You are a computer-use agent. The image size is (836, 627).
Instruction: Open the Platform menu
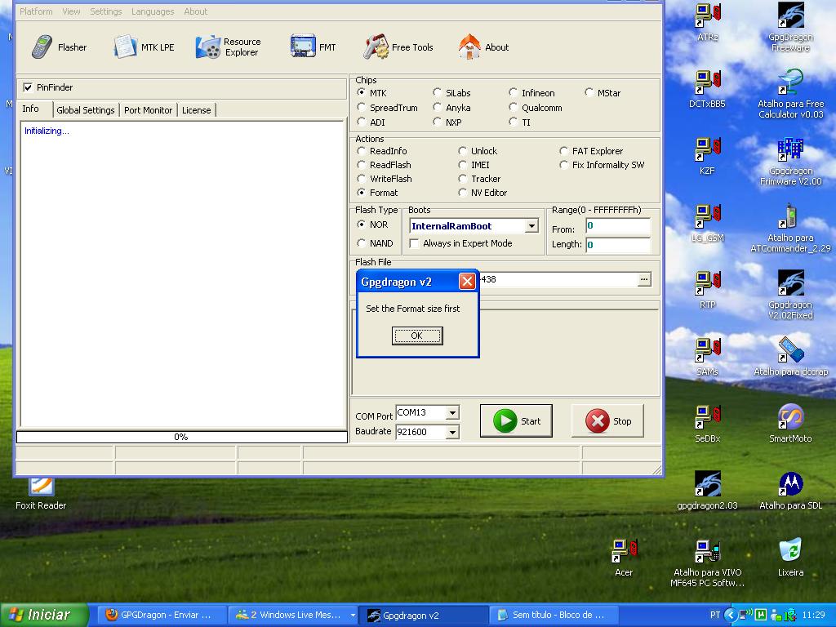tap(36, 11)
